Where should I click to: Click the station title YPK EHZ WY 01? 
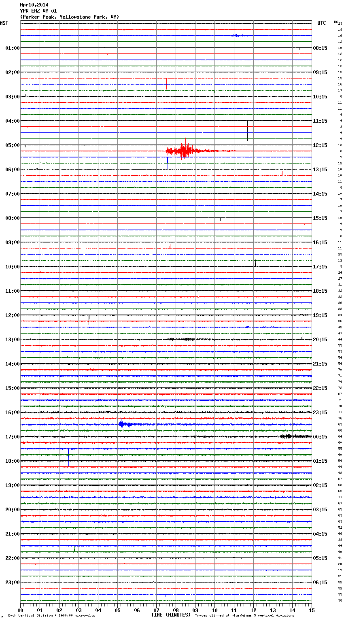pos(38,11)
